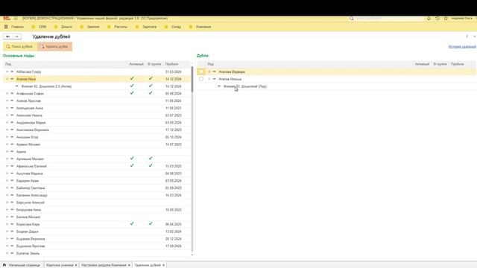The image size is (477, 268).
Task: Click the search magnifier icon in title bar
Action: pyautogui.click(x=351, y=19)
